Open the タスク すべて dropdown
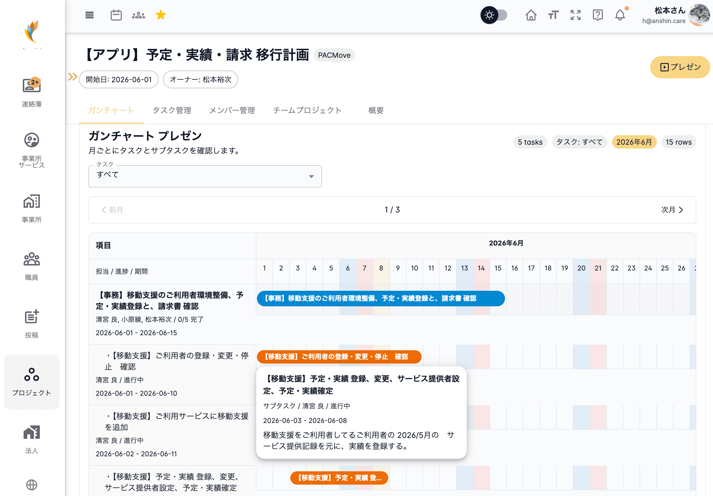The height and width of the screenshot is (496, 713). (205, 176)
